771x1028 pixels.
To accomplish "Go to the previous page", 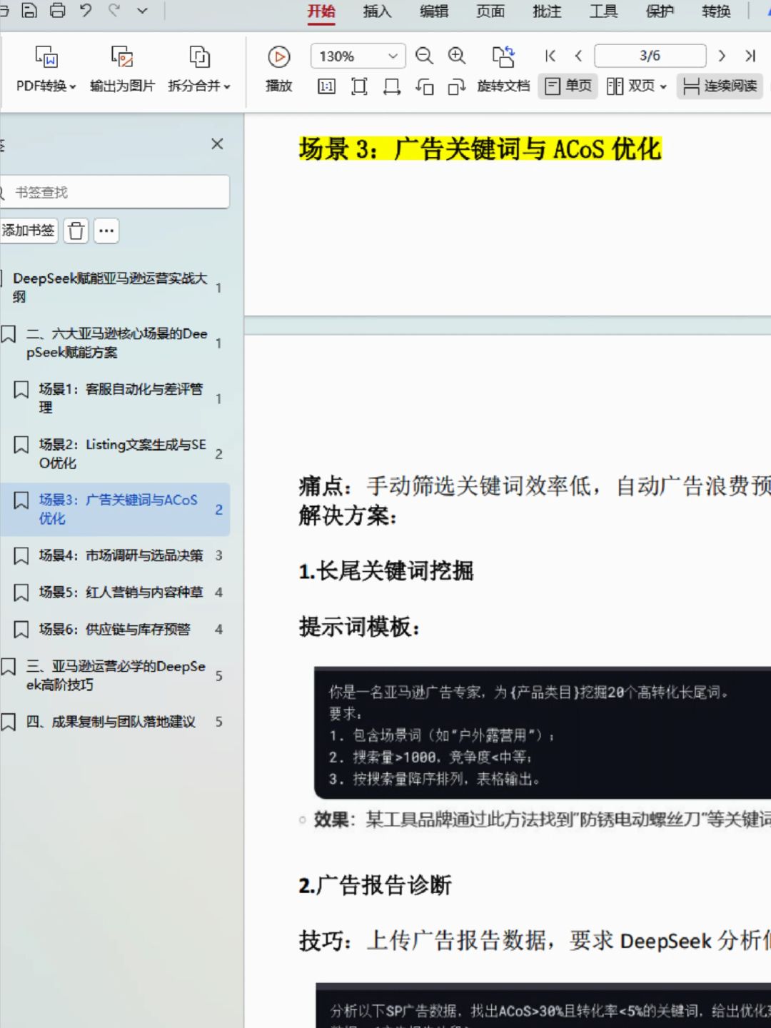I will [x=578, y=56].
